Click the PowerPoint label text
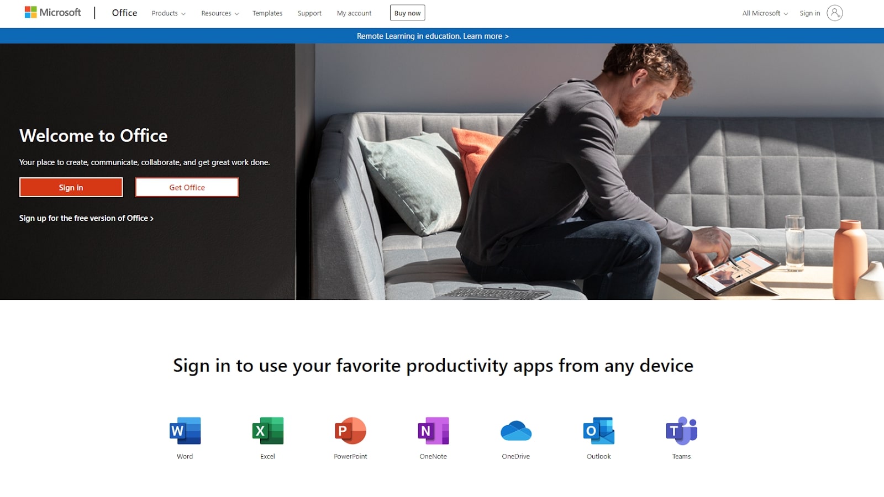The image size is (884, 497). [351, 456]
